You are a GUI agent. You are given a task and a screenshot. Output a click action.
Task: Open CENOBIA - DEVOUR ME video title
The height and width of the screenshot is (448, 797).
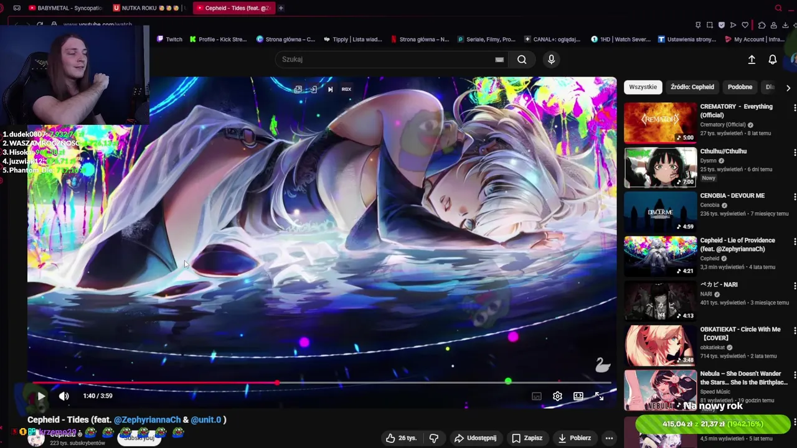point(732,196)
